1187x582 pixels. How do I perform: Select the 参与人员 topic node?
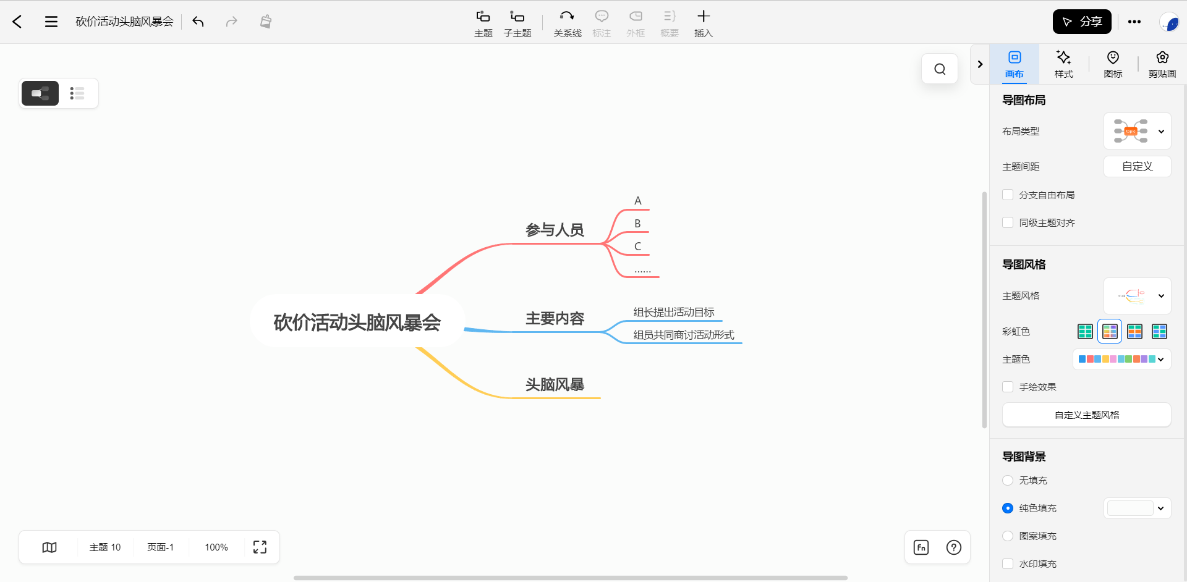[555, 230]
